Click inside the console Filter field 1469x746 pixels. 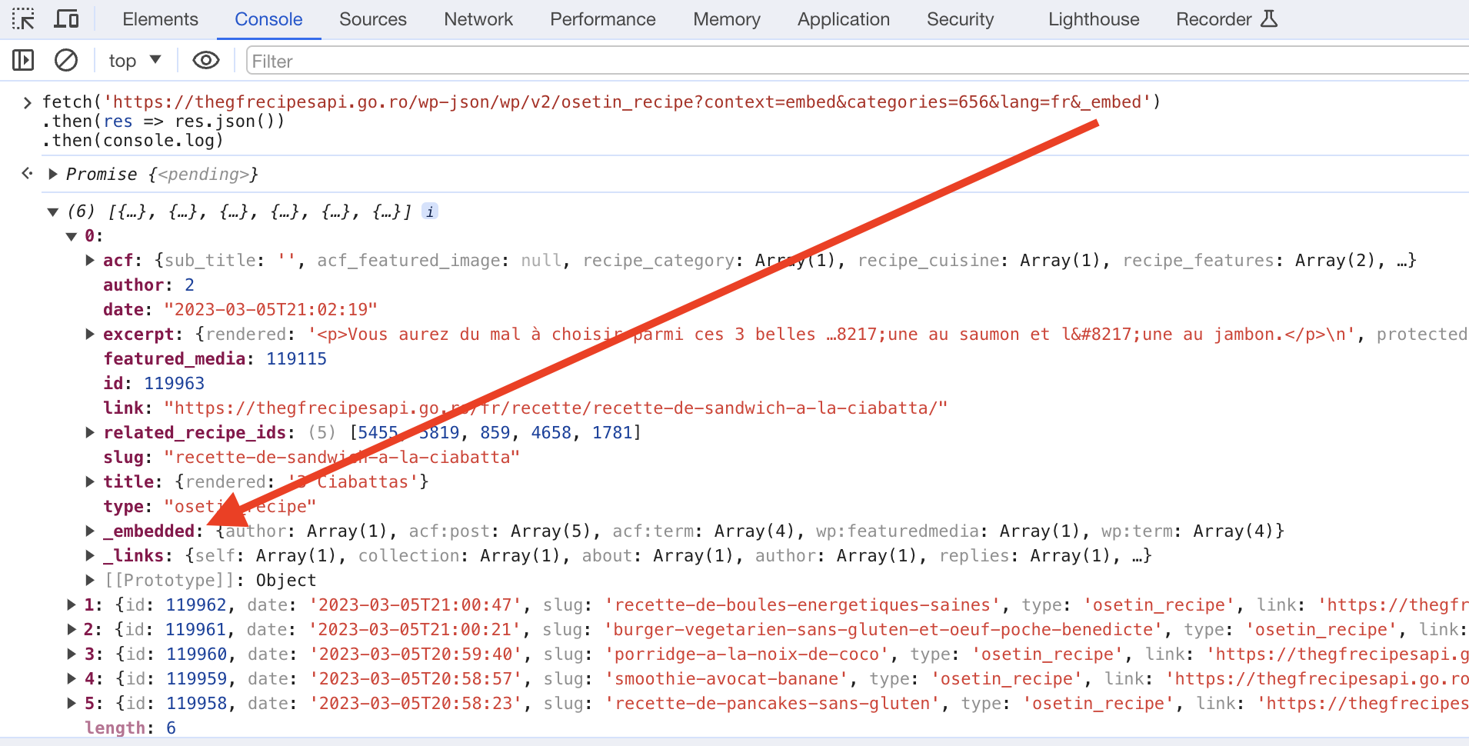pyautogui.click(x=846, y=61)
